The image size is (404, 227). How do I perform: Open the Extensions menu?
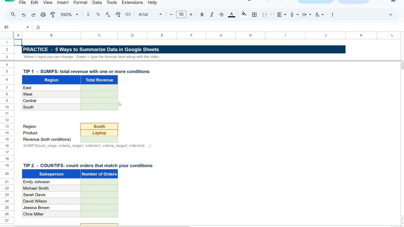(x=132, y=3)
